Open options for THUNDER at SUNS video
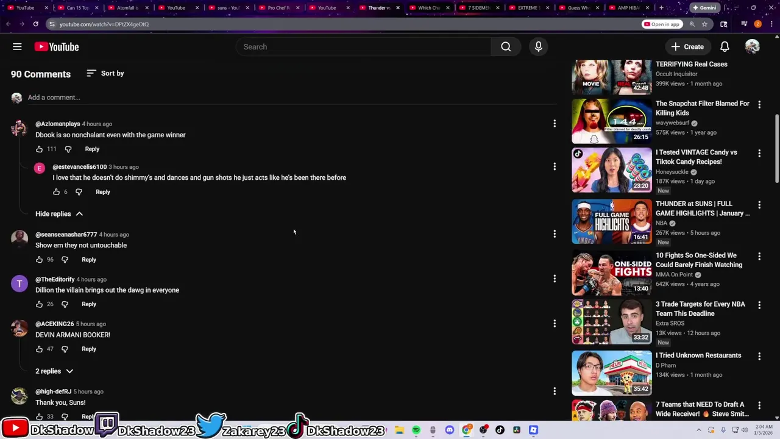This screenshot has height=439, width=780. [759, 205]
